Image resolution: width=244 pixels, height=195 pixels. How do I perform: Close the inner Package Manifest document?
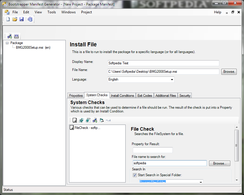[238, 12]
